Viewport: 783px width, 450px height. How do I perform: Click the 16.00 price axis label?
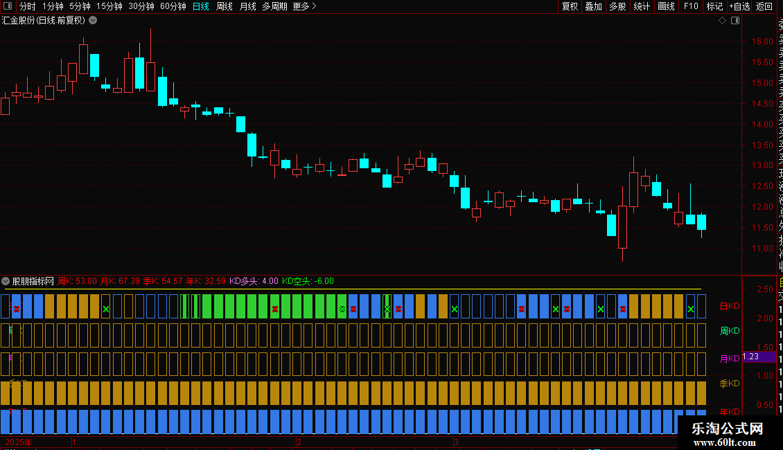762,42
